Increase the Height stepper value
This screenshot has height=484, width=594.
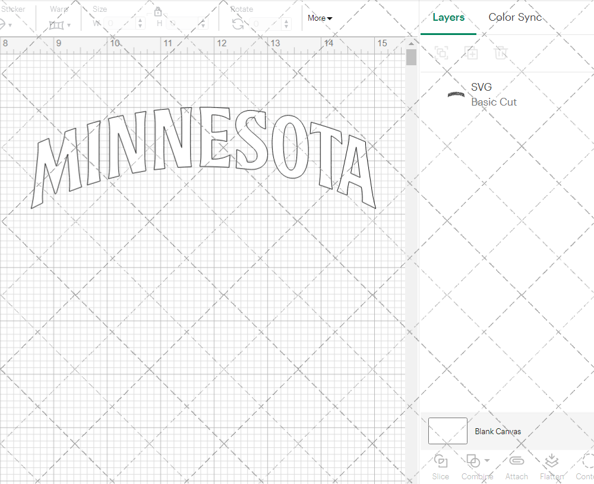pyautogui.click(x=203, y=20)
